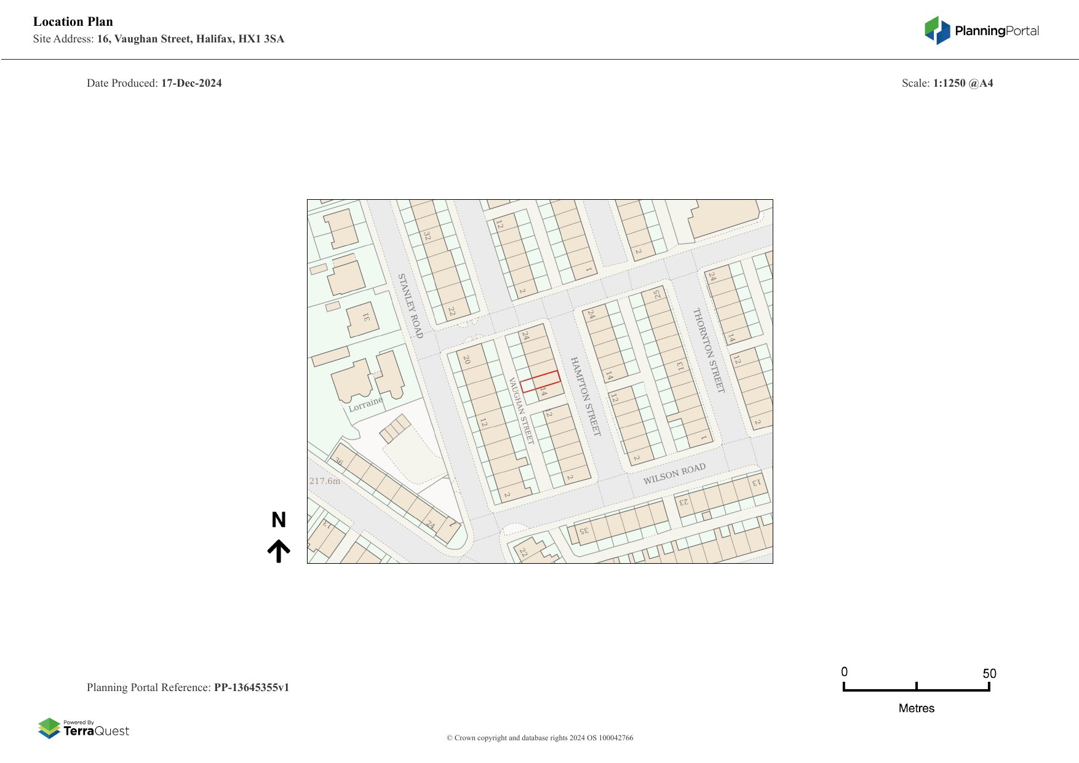Click the STANLEY ROAD street label
The image size is (1079, 763).
pos(410,306)
